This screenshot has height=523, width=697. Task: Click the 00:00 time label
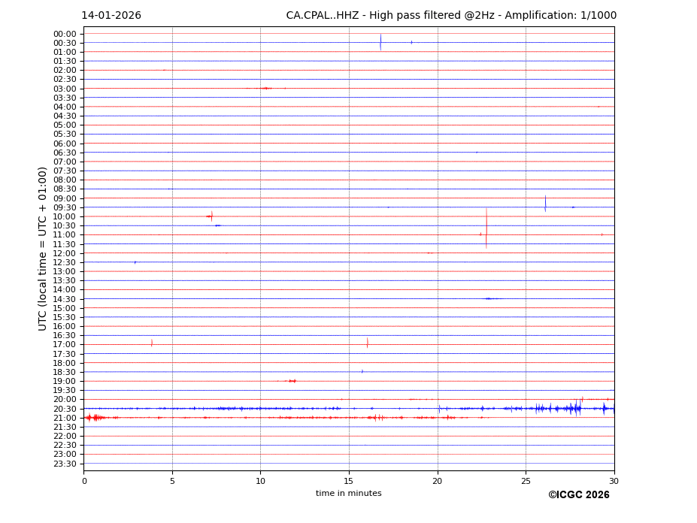[65, 34]
